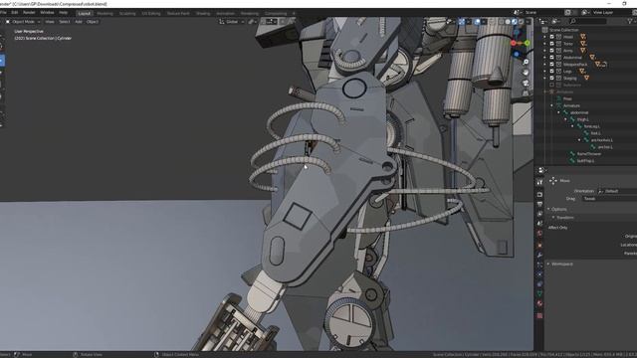Screen dimensions: 637x358
Task: Open the viewport View menu
Action: [x=50, y=22]
